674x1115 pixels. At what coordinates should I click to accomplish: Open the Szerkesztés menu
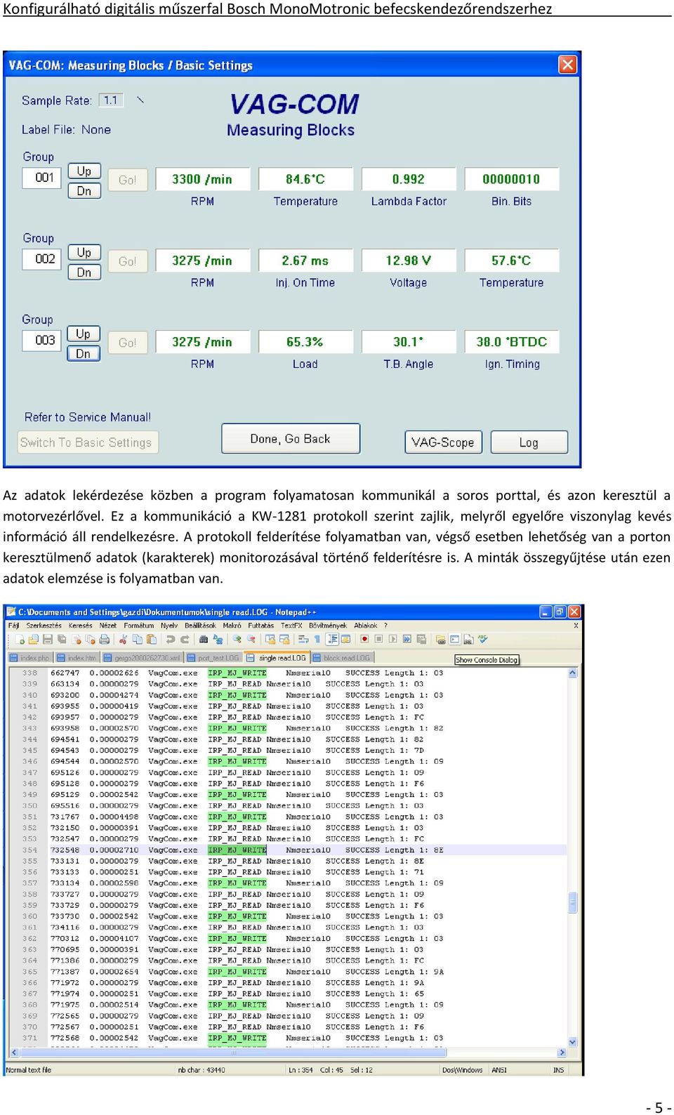click(44, 626)
